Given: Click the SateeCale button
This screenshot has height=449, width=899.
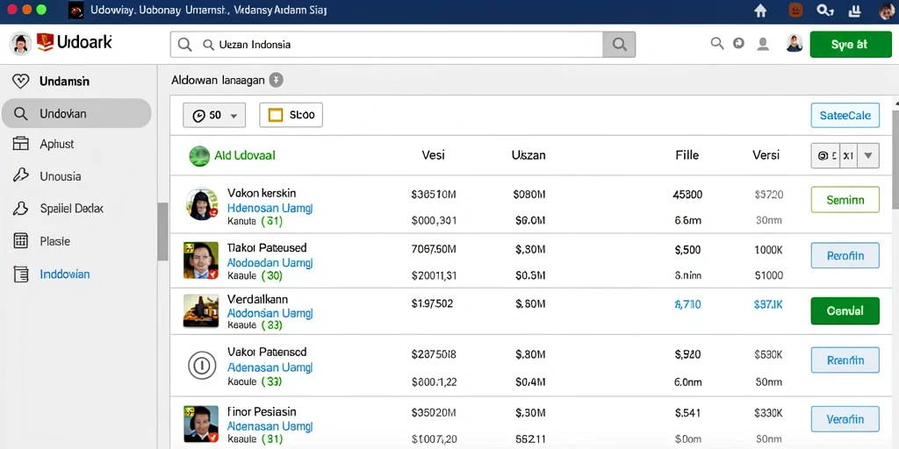Looking at the screenshot, I should pyautogui.click(x=845, y=115).
